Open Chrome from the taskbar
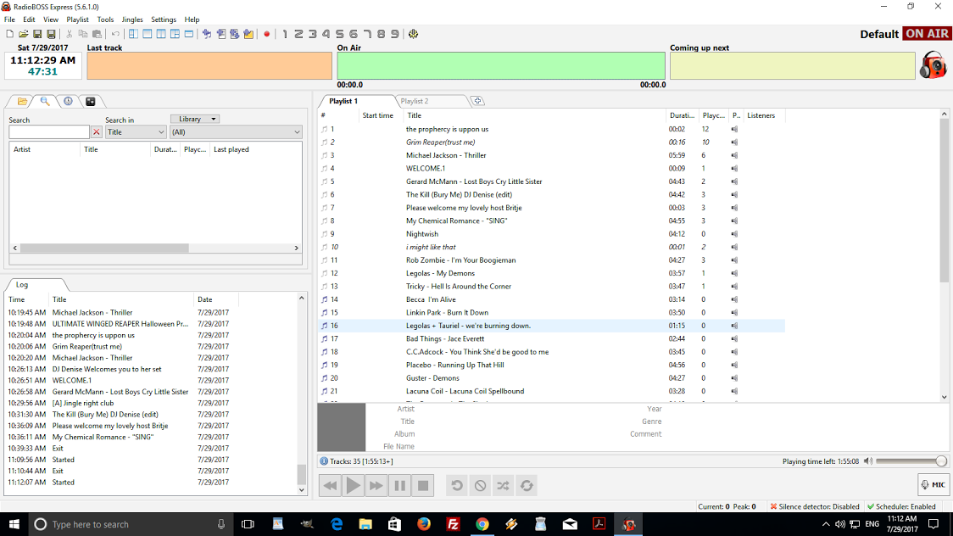 [482, 524]
